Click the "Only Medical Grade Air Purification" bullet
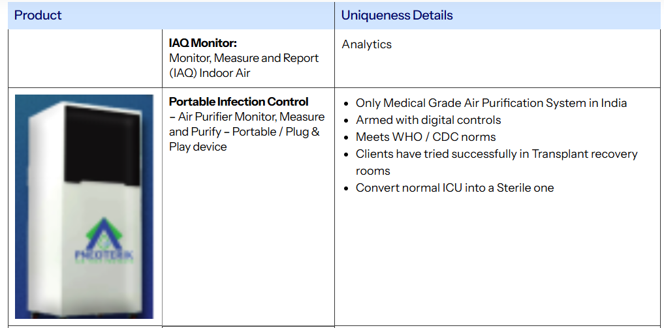Viewport: 664px width, 328px height. pos(491,103)
